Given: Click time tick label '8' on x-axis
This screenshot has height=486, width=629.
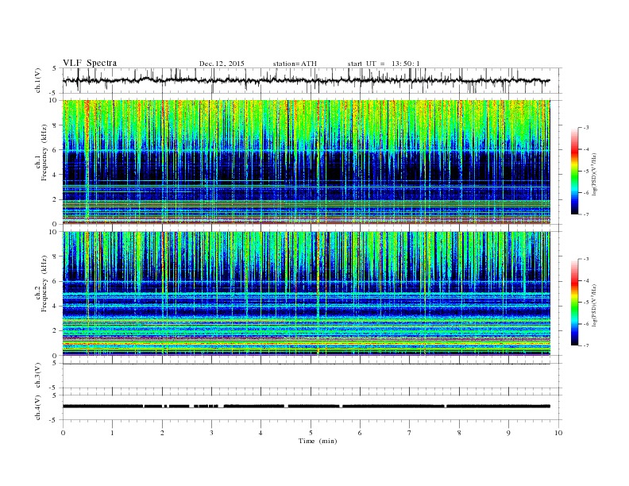Looking at the screenshot, I should (459, 433).
